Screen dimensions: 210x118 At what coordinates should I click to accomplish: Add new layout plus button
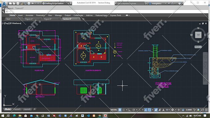[35, 109]
